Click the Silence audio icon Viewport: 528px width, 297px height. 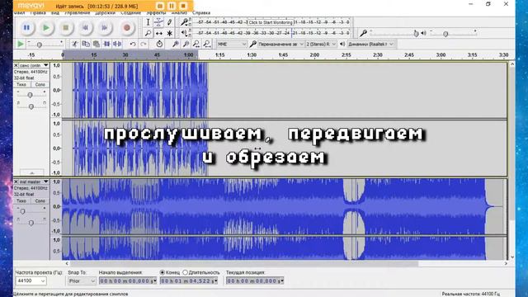117,44
